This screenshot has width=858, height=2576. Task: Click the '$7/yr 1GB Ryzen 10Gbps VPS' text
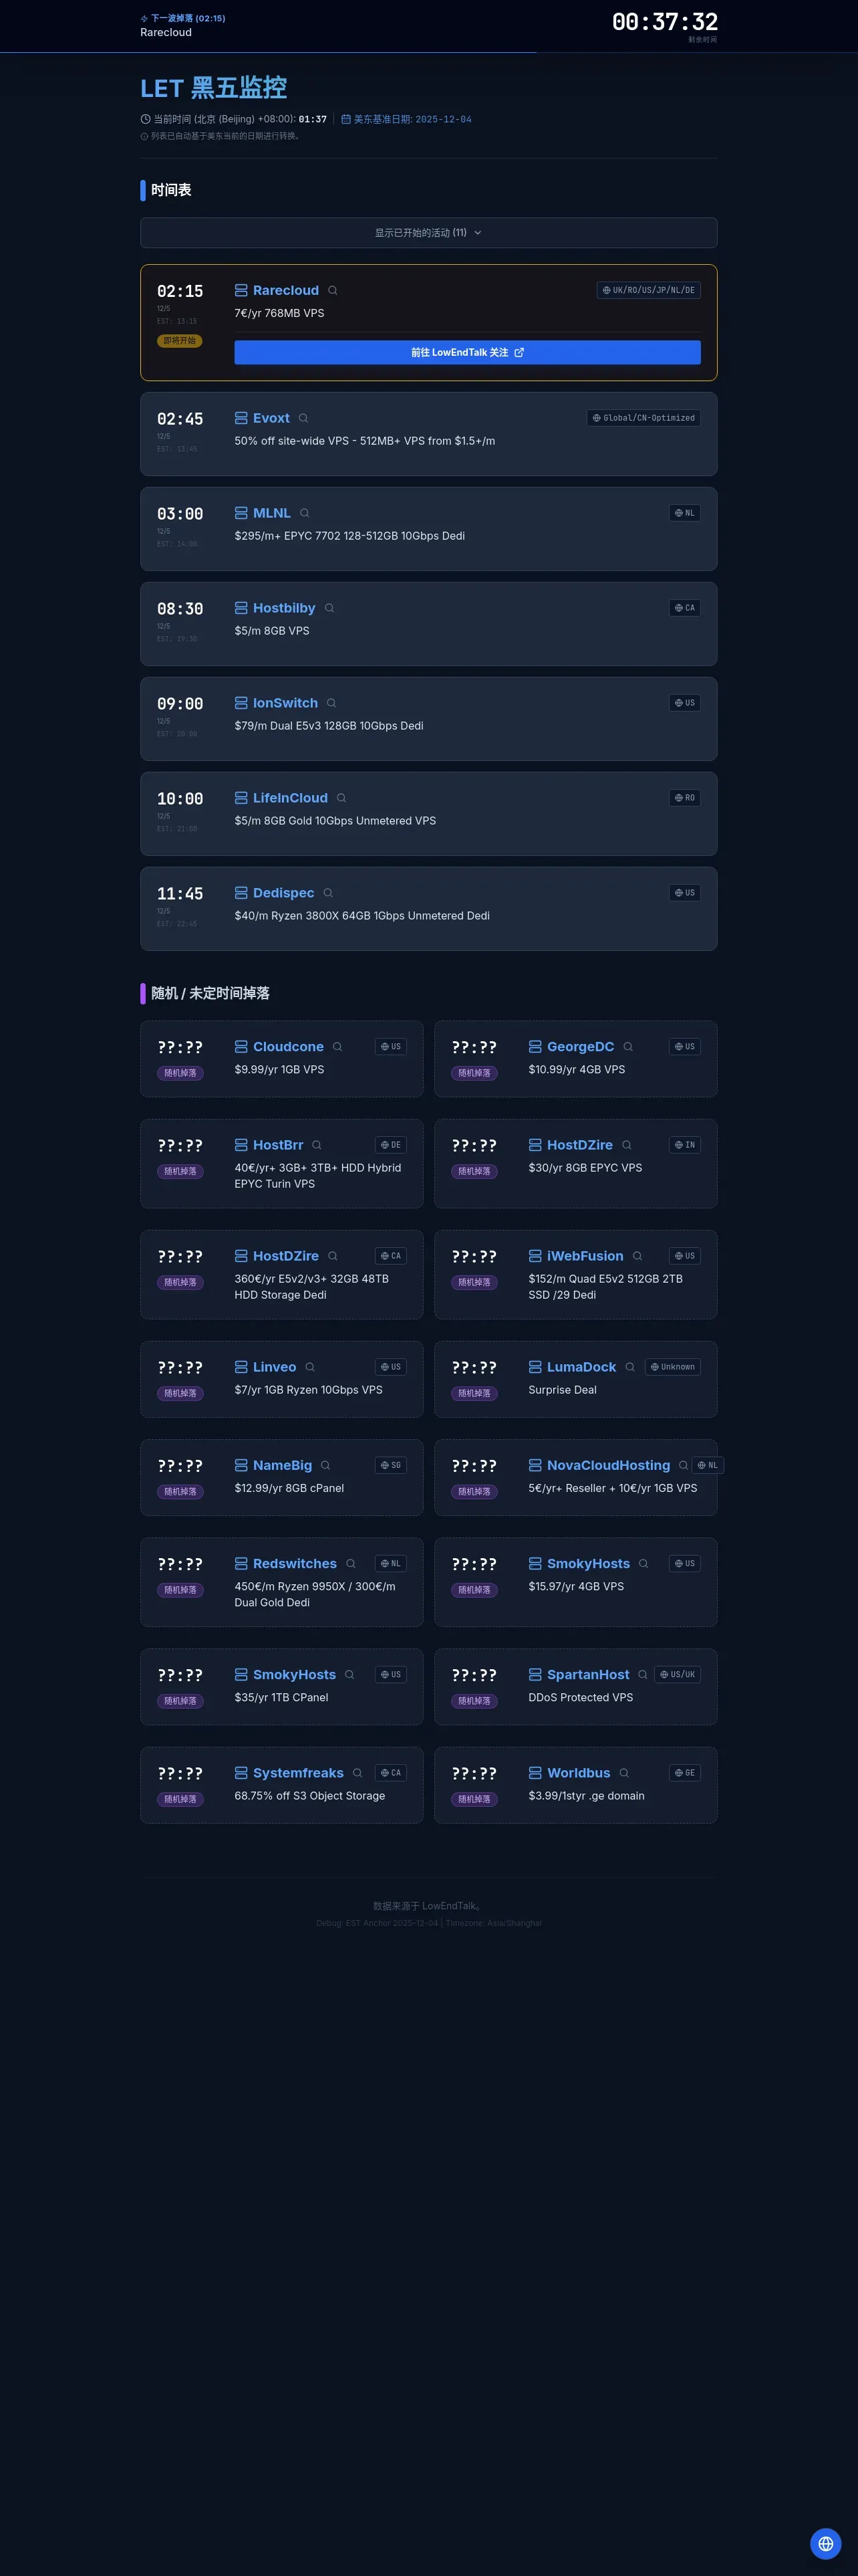pos(309,1390)
